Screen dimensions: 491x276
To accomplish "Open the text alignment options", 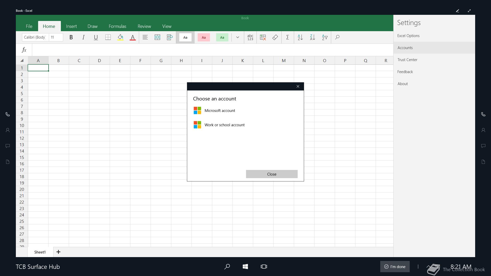I will pos(145,37).
